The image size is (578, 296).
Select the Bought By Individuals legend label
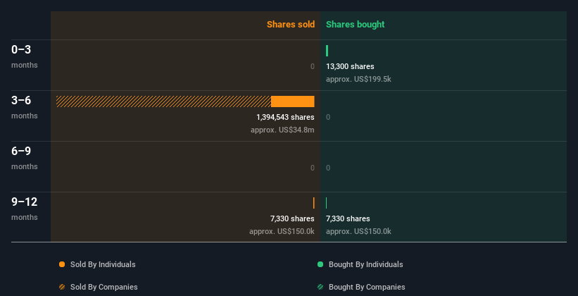tap(365, 264)
